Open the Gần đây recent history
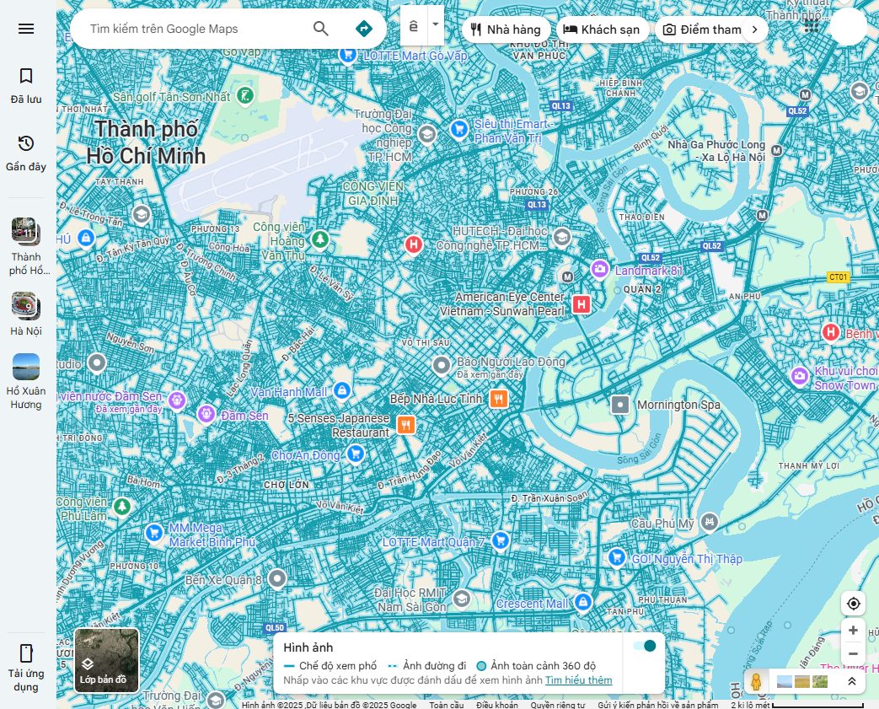This screenshot has width=879, height=709. pyautogui.click(x=26, y=152)
